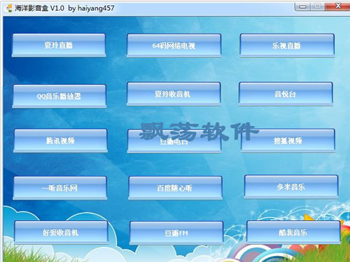Go to 一听音乐网
Image resolution: width=350 pixels, height=262 pixels.
coord(60,188)
